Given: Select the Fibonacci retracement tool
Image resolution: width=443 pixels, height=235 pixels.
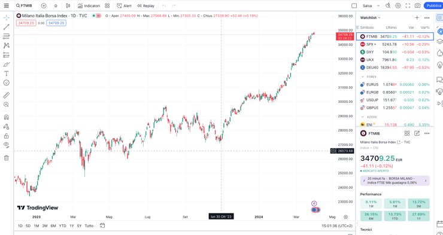Looking at the screenshot, I should click(6, 36).
